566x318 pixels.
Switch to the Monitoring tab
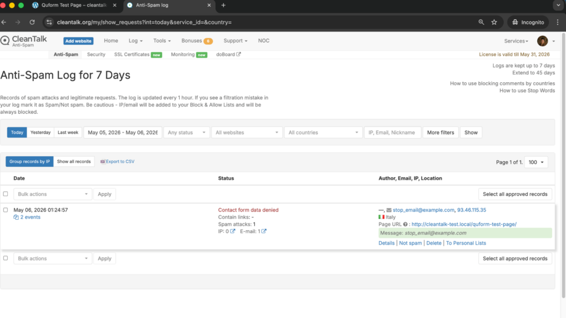click(x=182, y=55)
